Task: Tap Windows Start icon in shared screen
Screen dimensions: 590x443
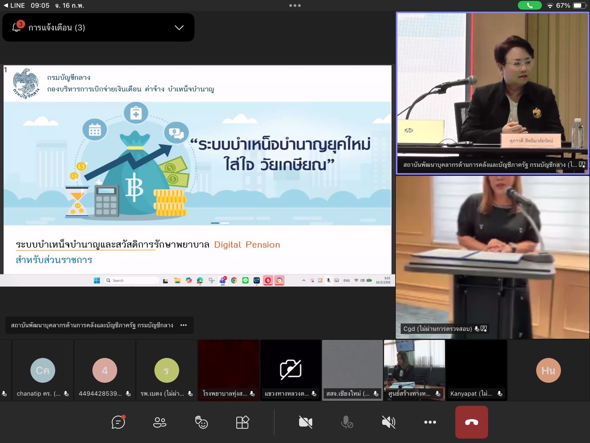Action: pos(97,281)
